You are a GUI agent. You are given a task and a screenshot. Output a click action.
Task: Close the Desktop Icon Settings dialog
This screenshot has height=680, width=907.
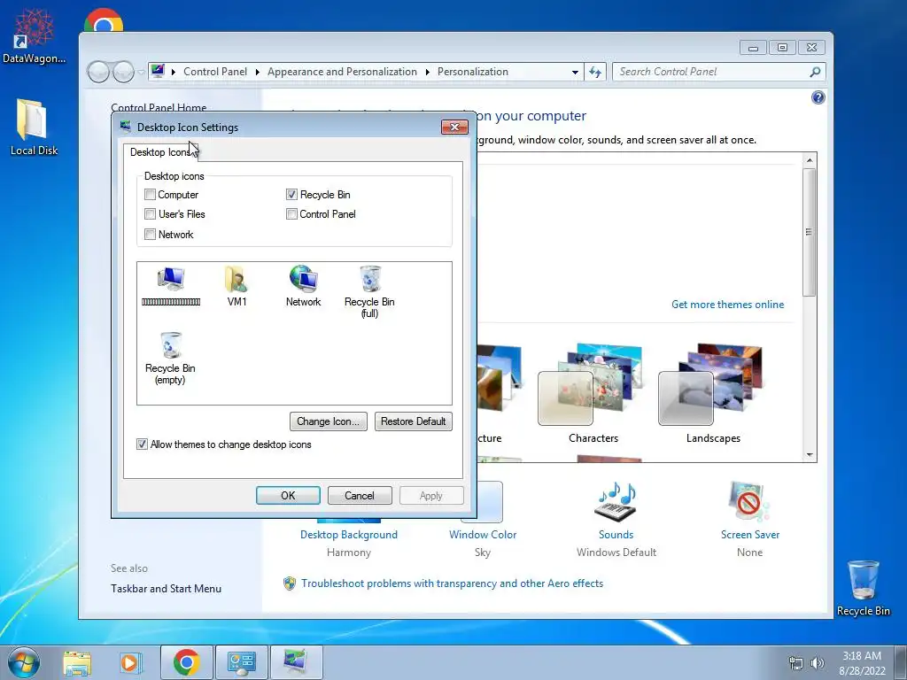tap(454, 127)
